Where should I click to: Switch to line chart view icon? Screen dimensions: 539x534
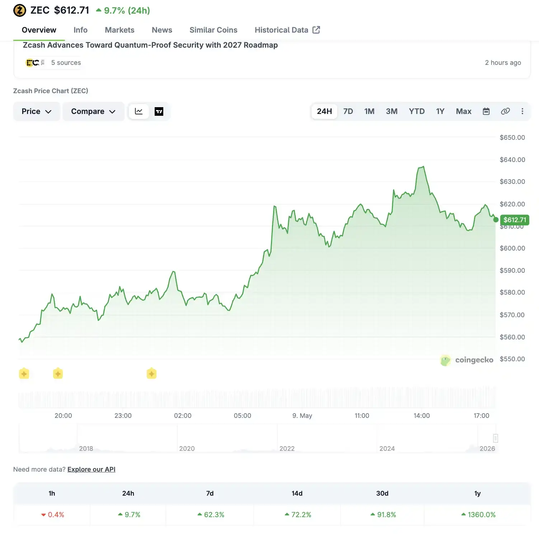click(x=139, y=111)
